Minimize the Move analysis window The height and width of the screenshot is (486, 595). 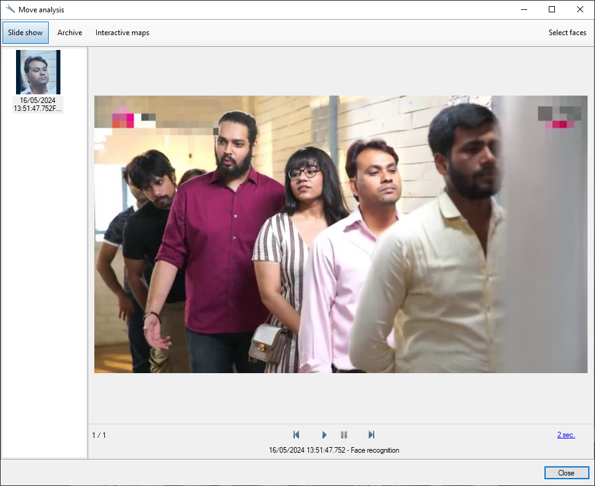click(523, 9)
